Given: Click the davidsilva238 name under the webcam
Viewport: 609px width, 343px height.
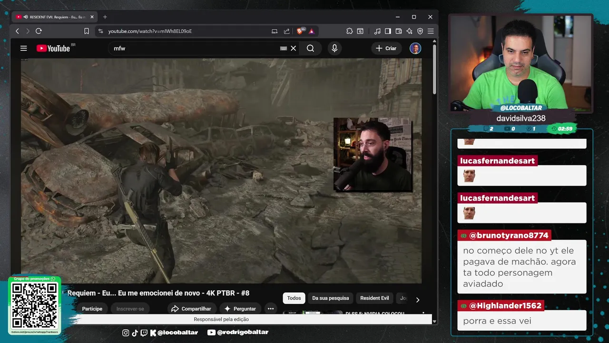Looking at the screenshot, I should [x=521, y=118].
